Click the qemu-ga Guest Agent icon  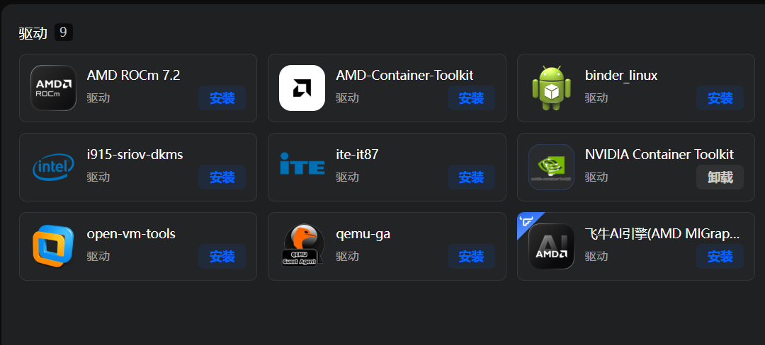[x=302, y=247]
